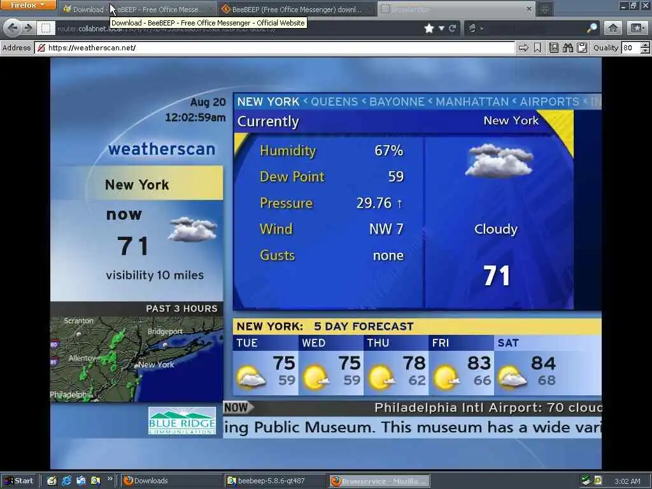Expand the quick launch overflow chevron
The image size is (652, 489).
110,479
